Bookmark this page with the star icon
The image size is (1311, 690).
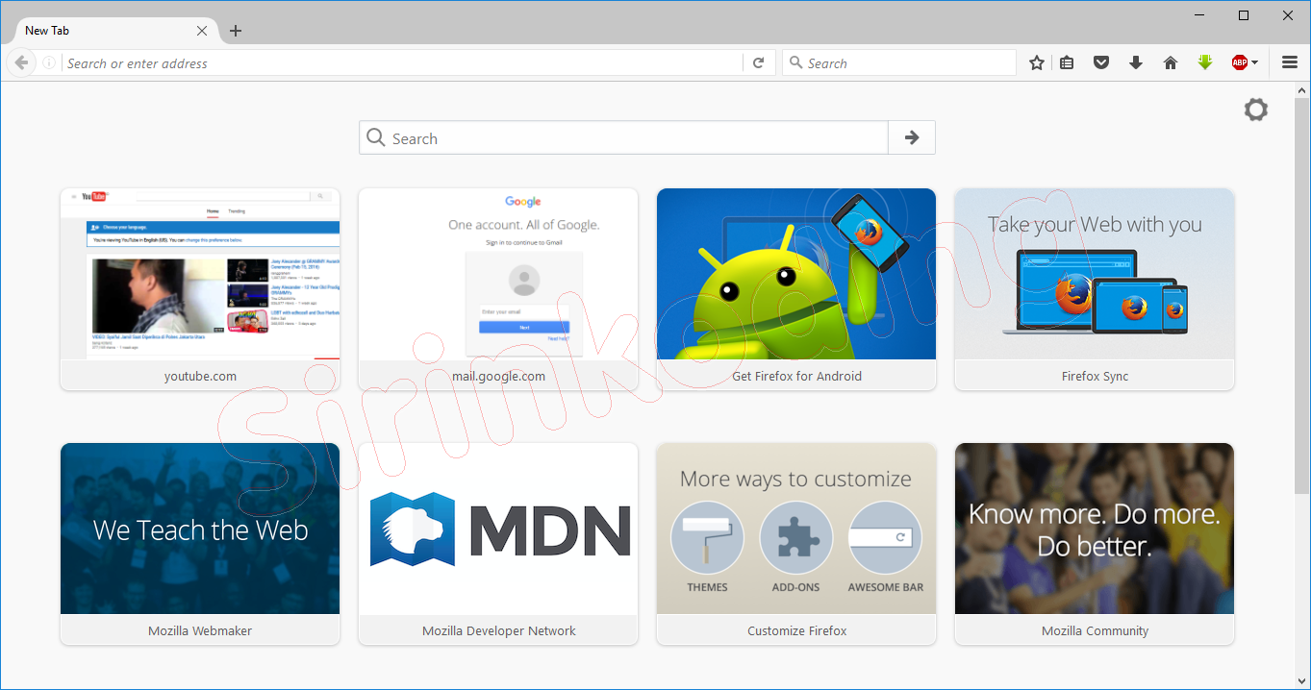pyautogui.click(x=1037, y=63)
